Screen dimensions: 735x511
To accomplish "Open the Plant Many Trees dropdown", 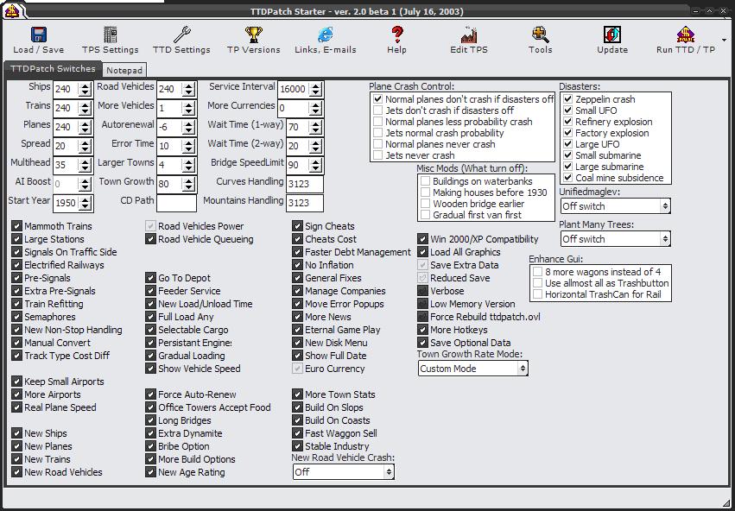I will 616,239.
